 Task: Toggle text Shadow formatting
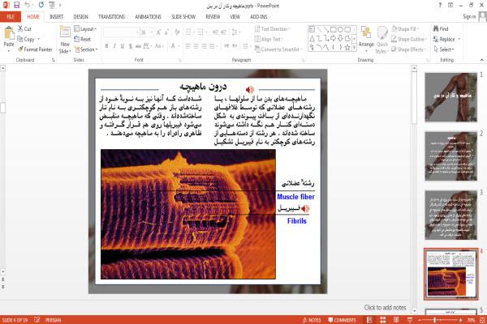131,46
